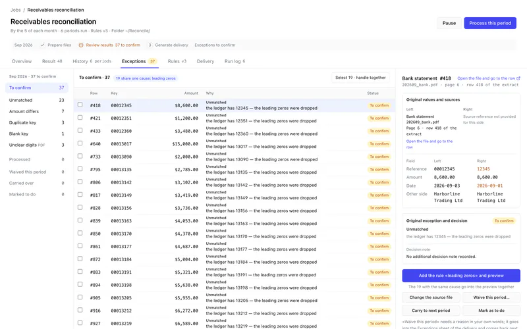This screenshot has width=527, height=329.
Task: Click Waive this period... button
Action: click(x=491, y=297)
